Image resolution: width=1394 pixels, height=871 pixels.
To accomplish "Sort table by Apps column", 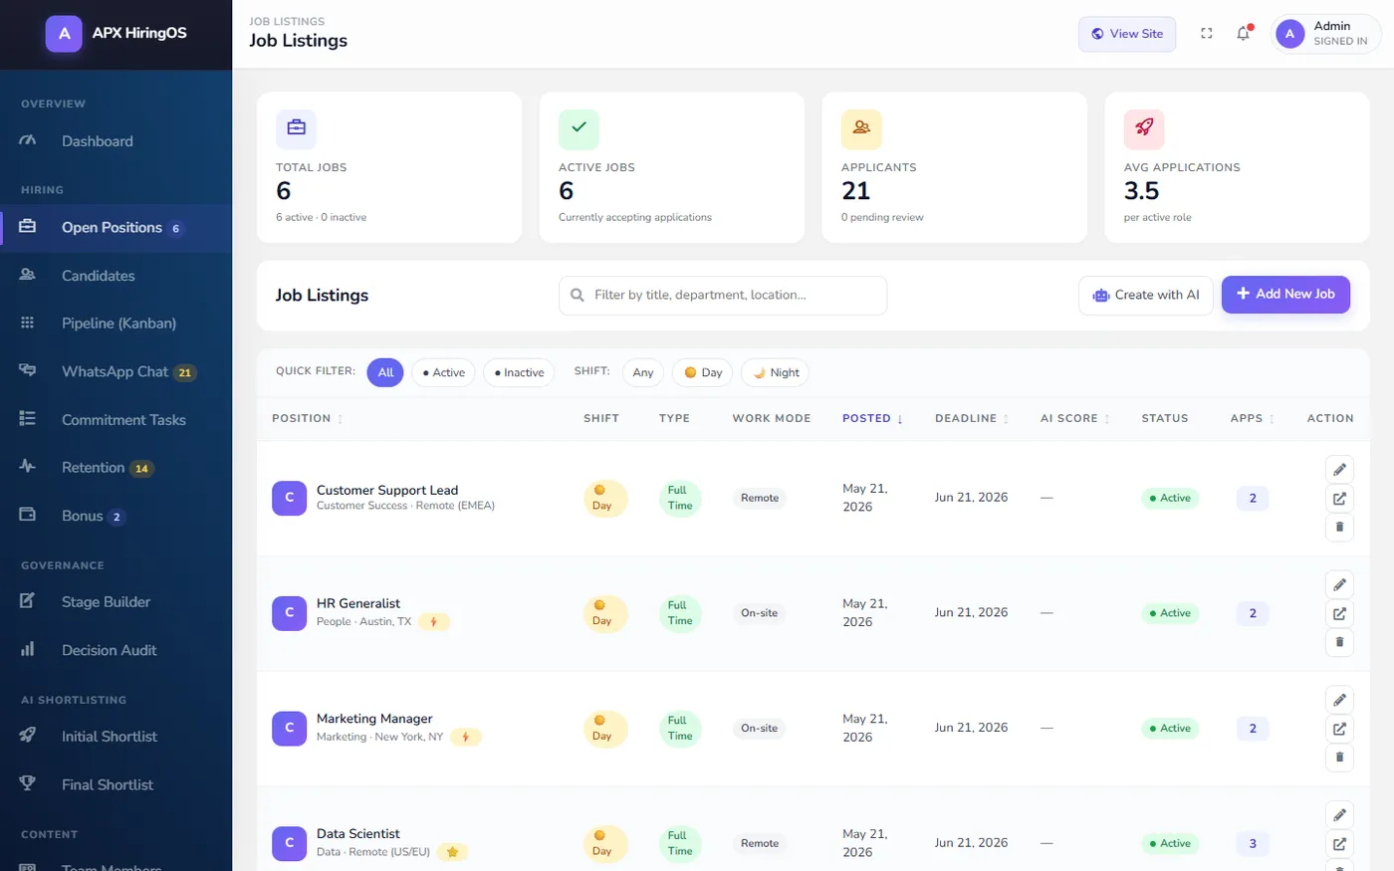I will coord(1253,419).
